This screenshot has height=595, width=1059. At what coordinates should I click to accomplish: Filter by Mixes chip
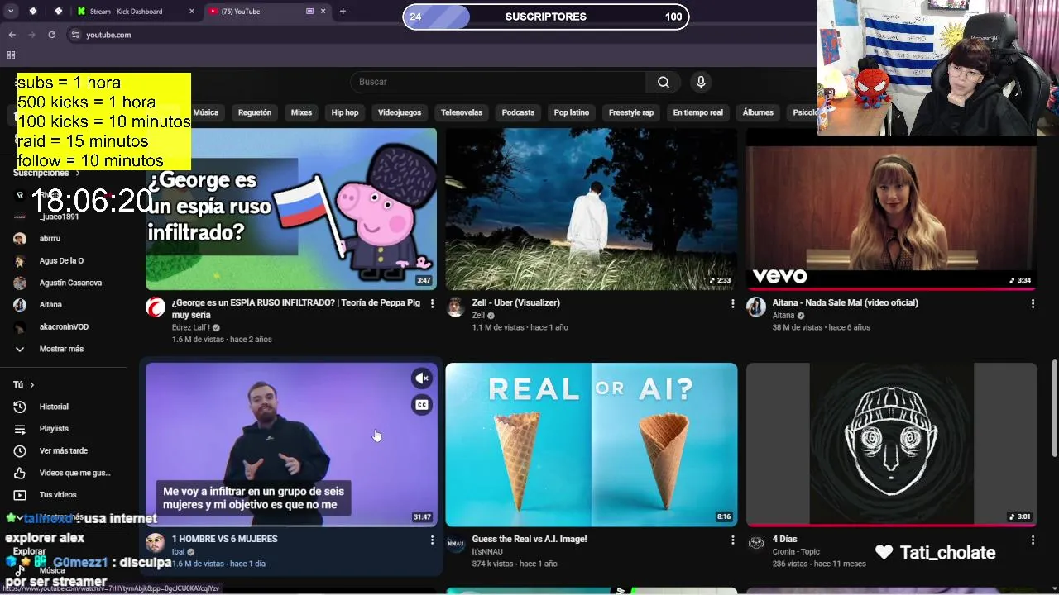point(301,112)
